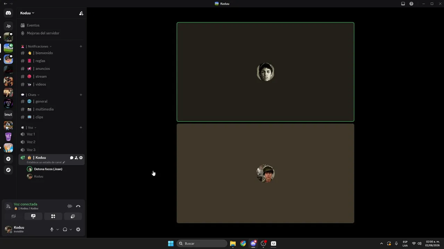Mute your microphone
444x249 pixels.
pos(52,229)
